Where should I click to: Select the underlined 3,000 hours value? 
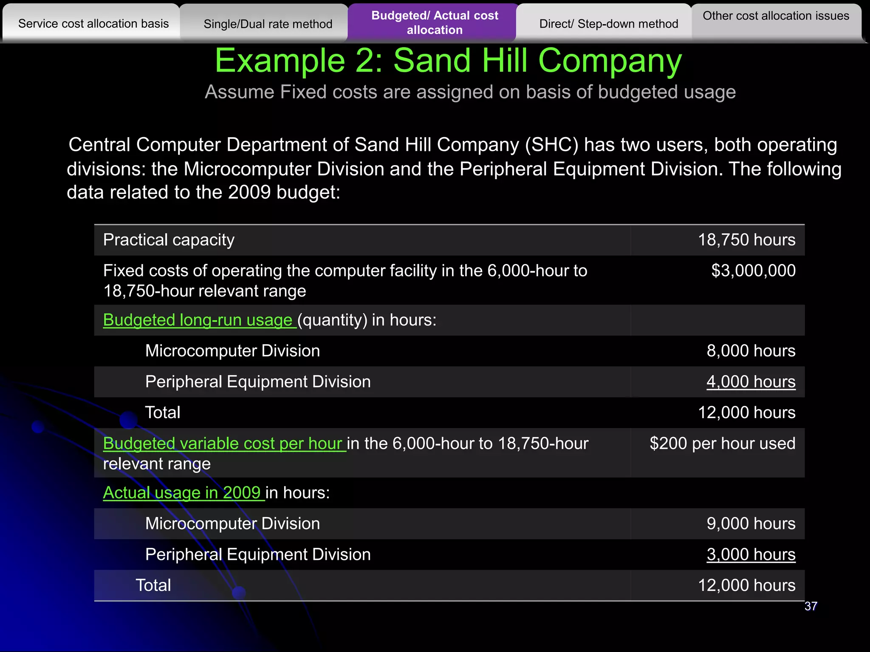pos(751,555)
